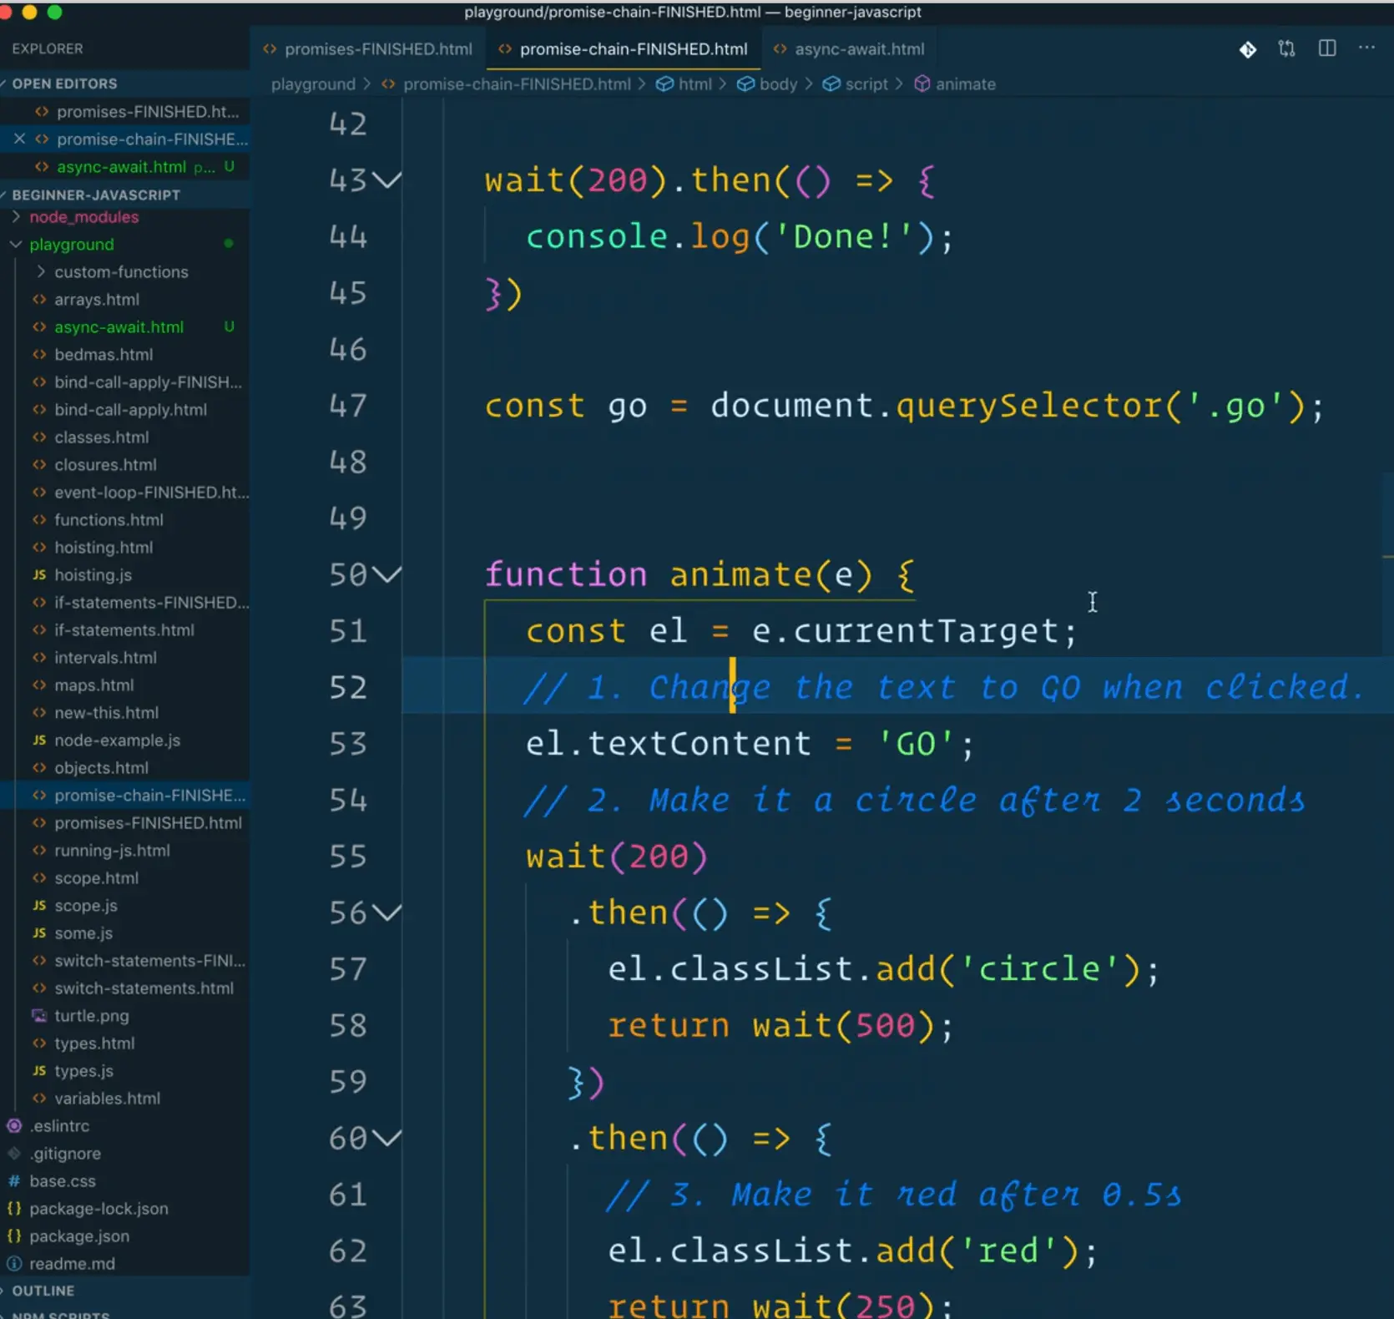Switch to the async-await.html editor tab

coord(858,49)
